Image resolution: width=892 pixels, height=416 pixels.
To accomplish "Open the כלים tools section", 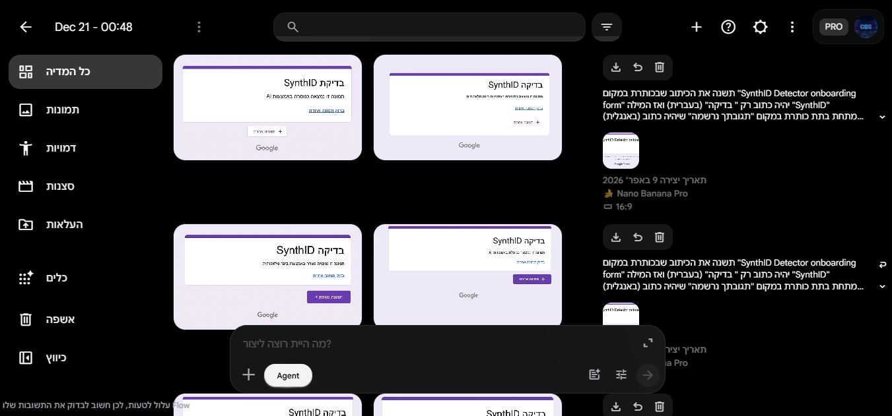I will click(x=85, y=278).
